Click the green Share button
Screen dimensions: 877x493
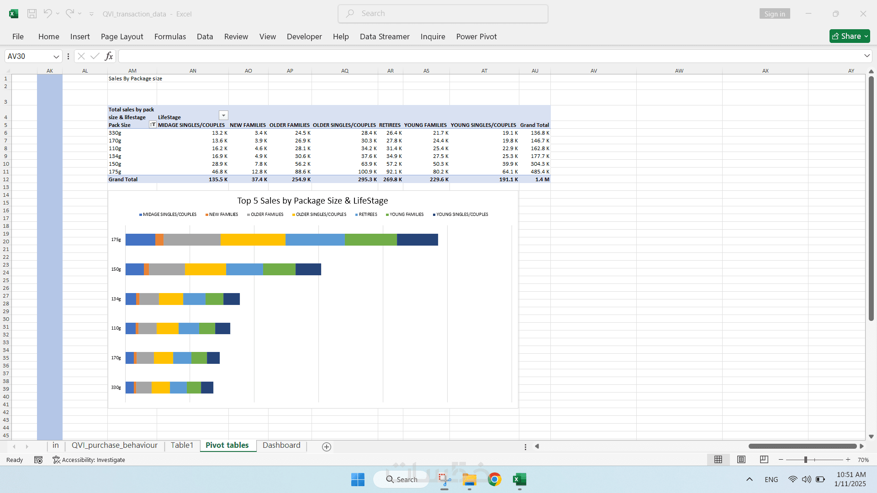tap(849, 36)
